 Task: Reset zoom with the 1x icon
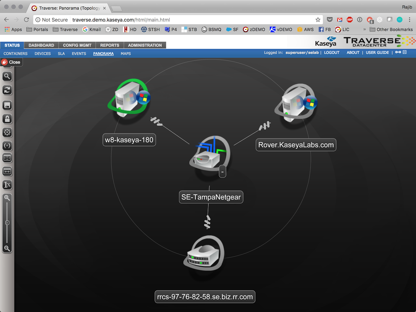coord(7,185)
